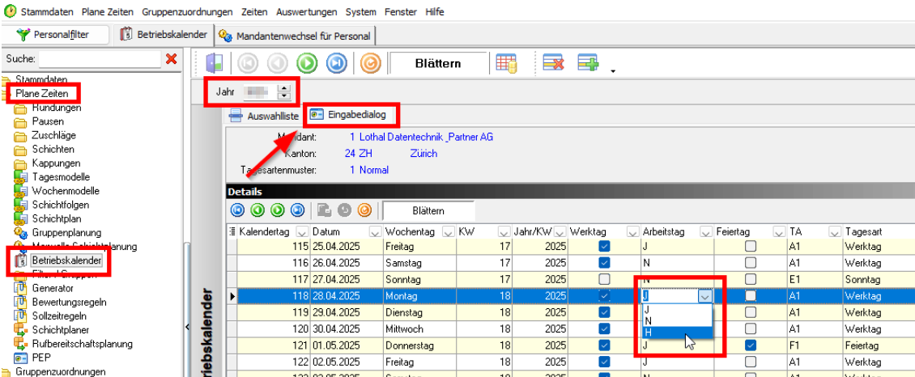Click the exit door icon in main toolbar

coord(213,63)
